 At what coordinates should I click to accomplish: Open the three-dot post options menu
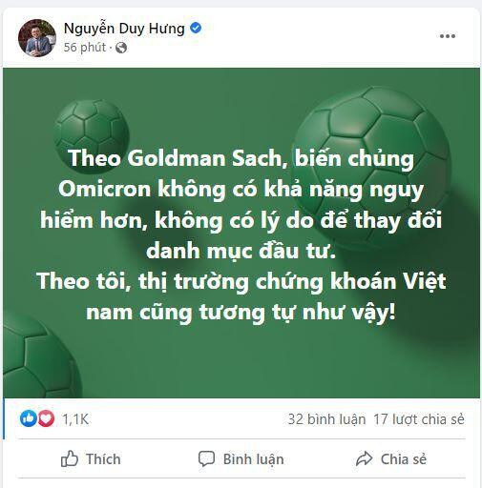click(448, 36)
